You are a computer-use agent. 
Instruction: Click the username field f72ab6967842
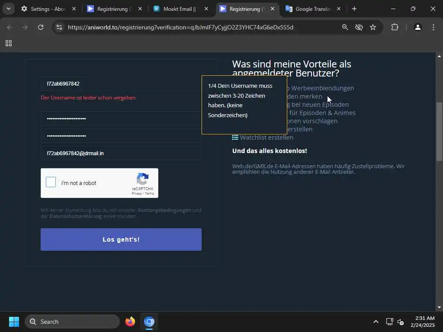tap(121, 84)
